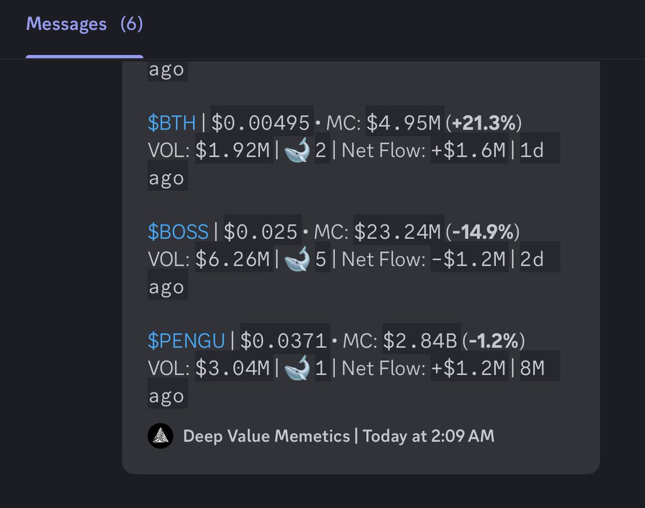The image size is (645, 508).
Task: Click the $PENGU market cap $2.84B
Action: 421,341
